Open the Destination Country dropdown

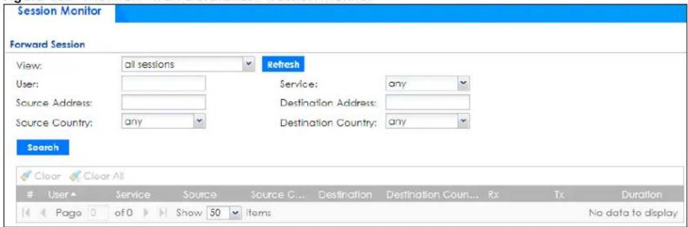(427, 121)
